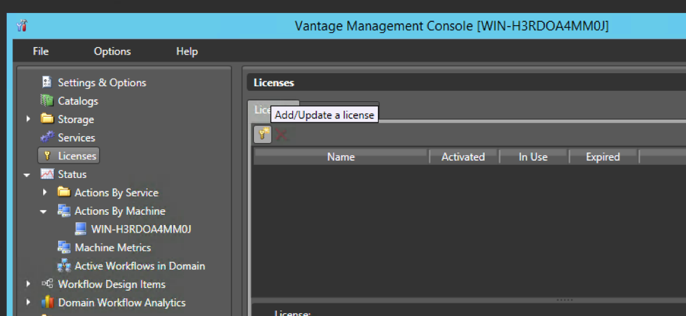686x316 pixels.
Task: Sort by the Expired column header
Action: click(603, 157)
